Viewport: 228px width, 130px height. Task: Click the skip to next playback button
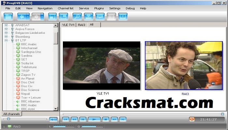(123, 119)
